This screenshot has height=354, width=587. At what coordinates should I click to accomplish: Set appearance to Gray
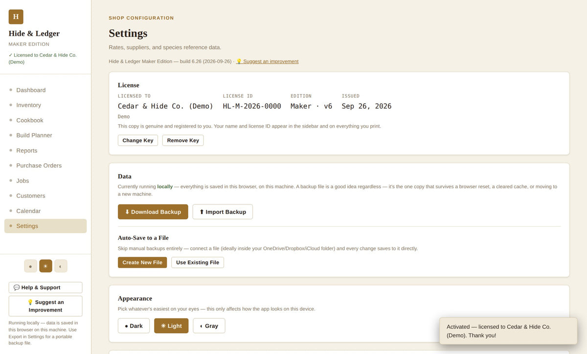pyautogui.click(x=209, y=326)
